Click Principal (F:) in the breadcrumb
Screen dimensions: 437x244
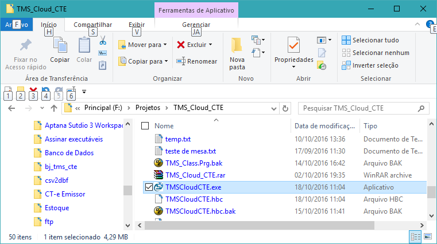pos(103,108)
